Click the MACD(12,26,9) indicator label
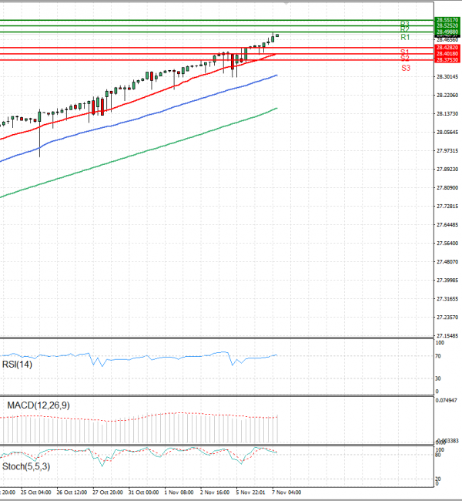Image resolution: width=462 pixels, height=501 pixels. tap(38, 405)
